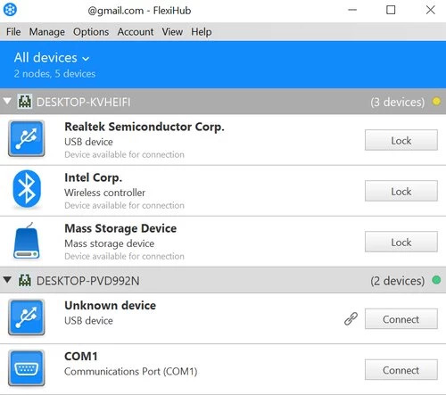Click 'Device available for connection' under Realtek
This screenshot has height=395, width=446.
(x=124, y=154)
